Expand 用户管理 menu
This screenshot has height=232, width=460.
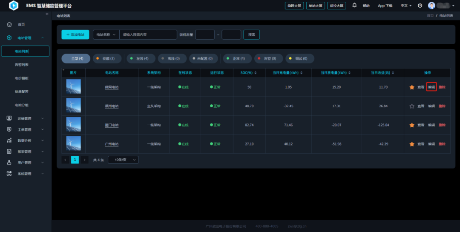pyautogui.click(x=43, y=163)
